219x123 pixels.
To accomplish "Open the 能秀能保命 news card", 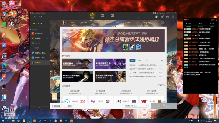I will coord(78,64).
